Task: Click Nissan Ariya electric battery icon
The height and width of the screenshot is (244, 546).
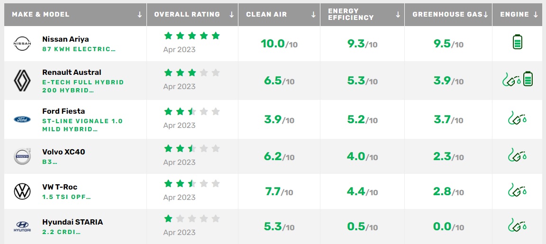Action: click(517, 44)
